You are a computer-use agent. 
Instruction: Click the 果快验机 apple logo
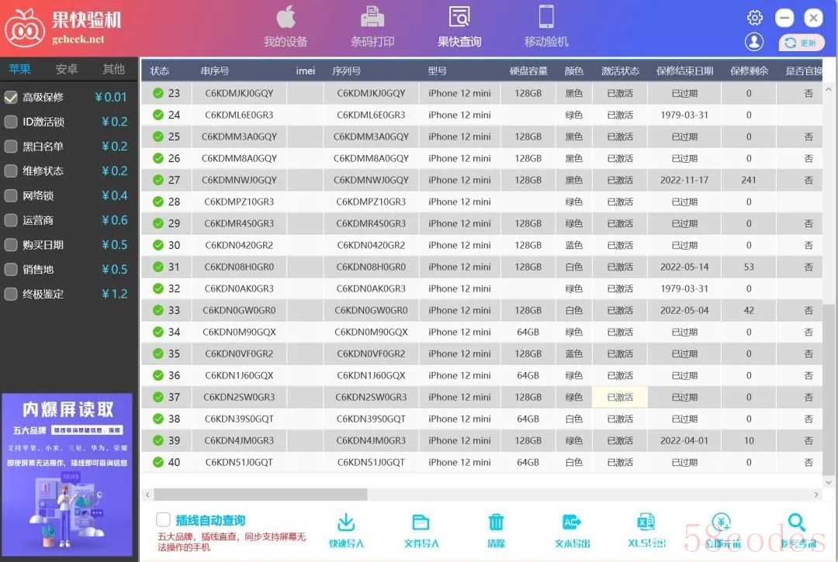[x=25, y=28]
